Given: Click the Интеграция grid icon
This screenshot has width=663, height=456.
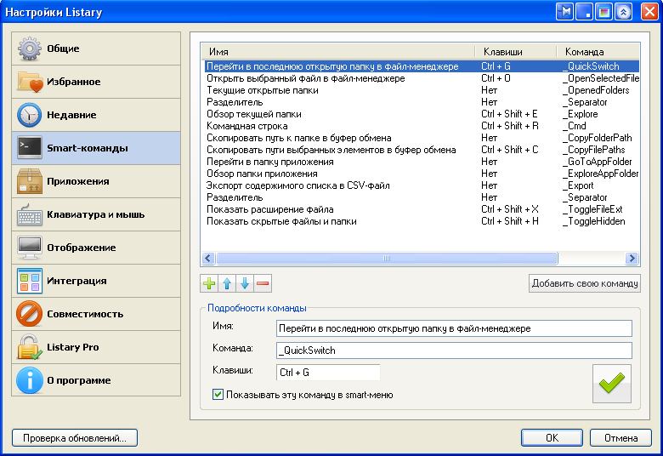Looking at the screenshot, I should (30, 281).
